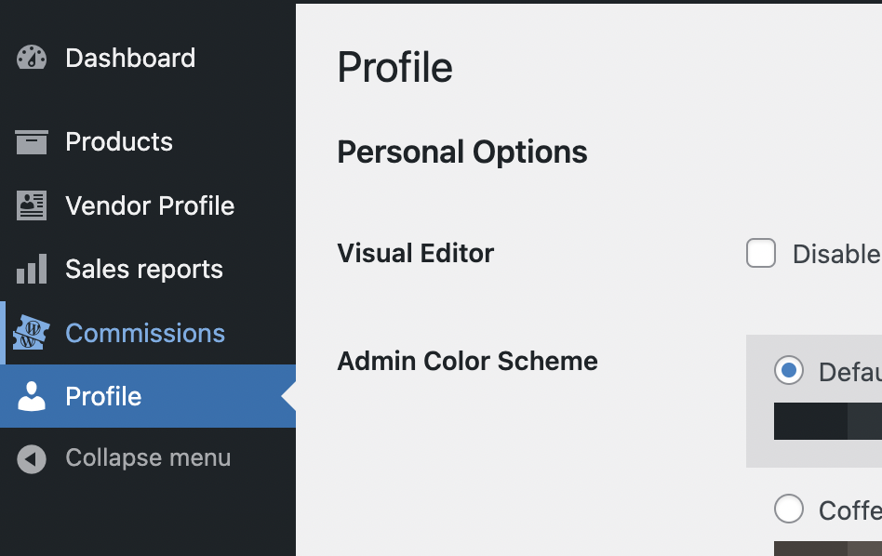Viewport: 882px width, 556px height.
Task: Click the Coffee scheme brown color swatch
Action: pos(810,549)
